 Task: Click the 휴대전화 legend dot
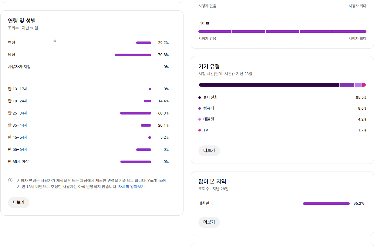200,98
